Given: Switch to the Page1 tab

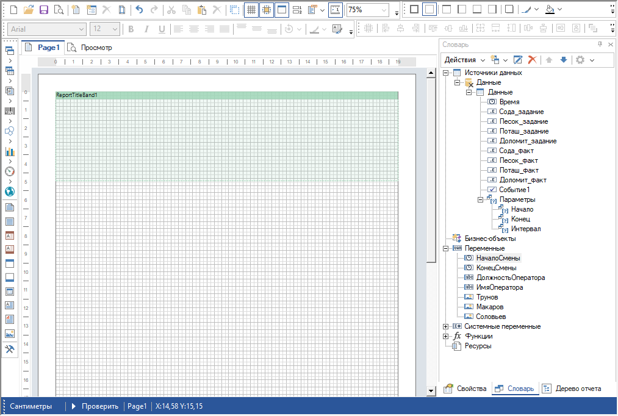Looking at the screenshot, I should click(x=43, y=48).
